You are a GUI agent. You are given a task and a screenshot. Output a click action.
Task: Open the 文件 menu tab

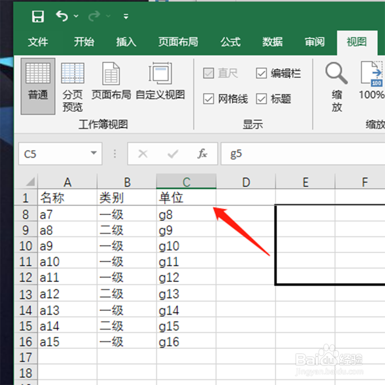pyautogui.click(x=38, y=42)
